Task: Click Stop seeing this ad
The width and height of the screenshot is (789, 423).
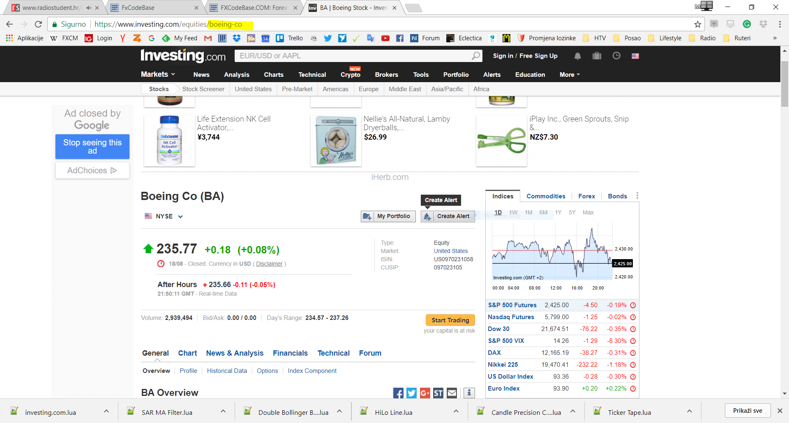Action: (x=92, y=147)
